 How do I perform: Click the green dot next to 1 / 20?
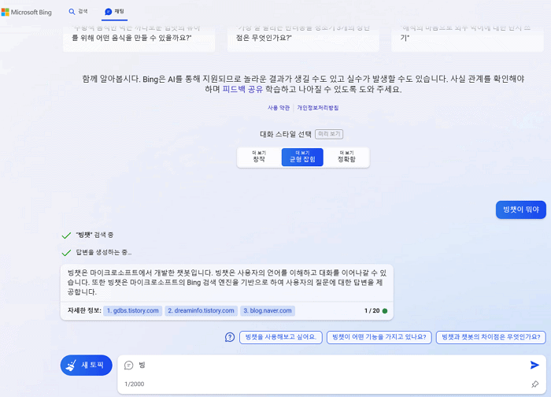385,311
